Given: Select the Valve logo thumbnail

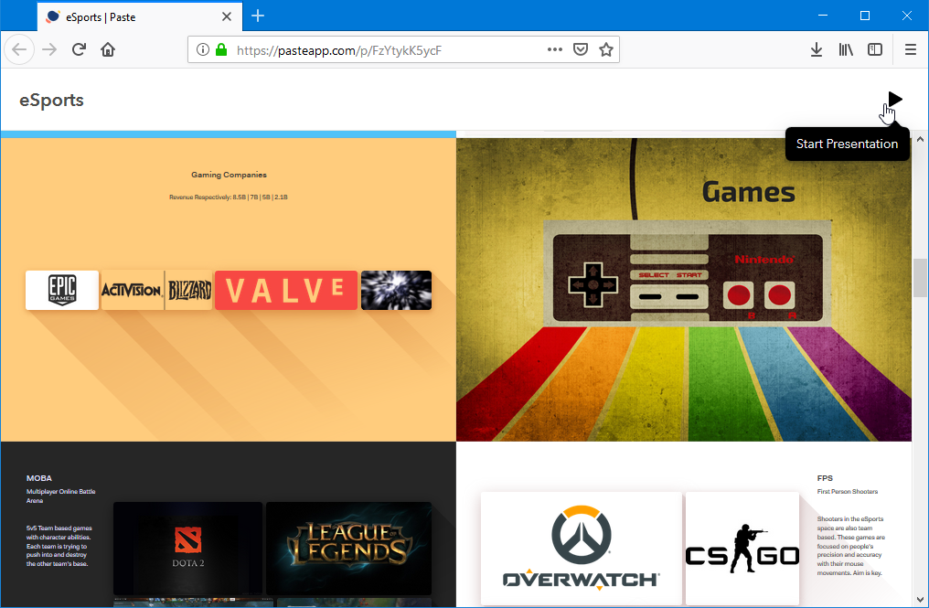Looking at the screenshot, I should (x=285, y=290).
